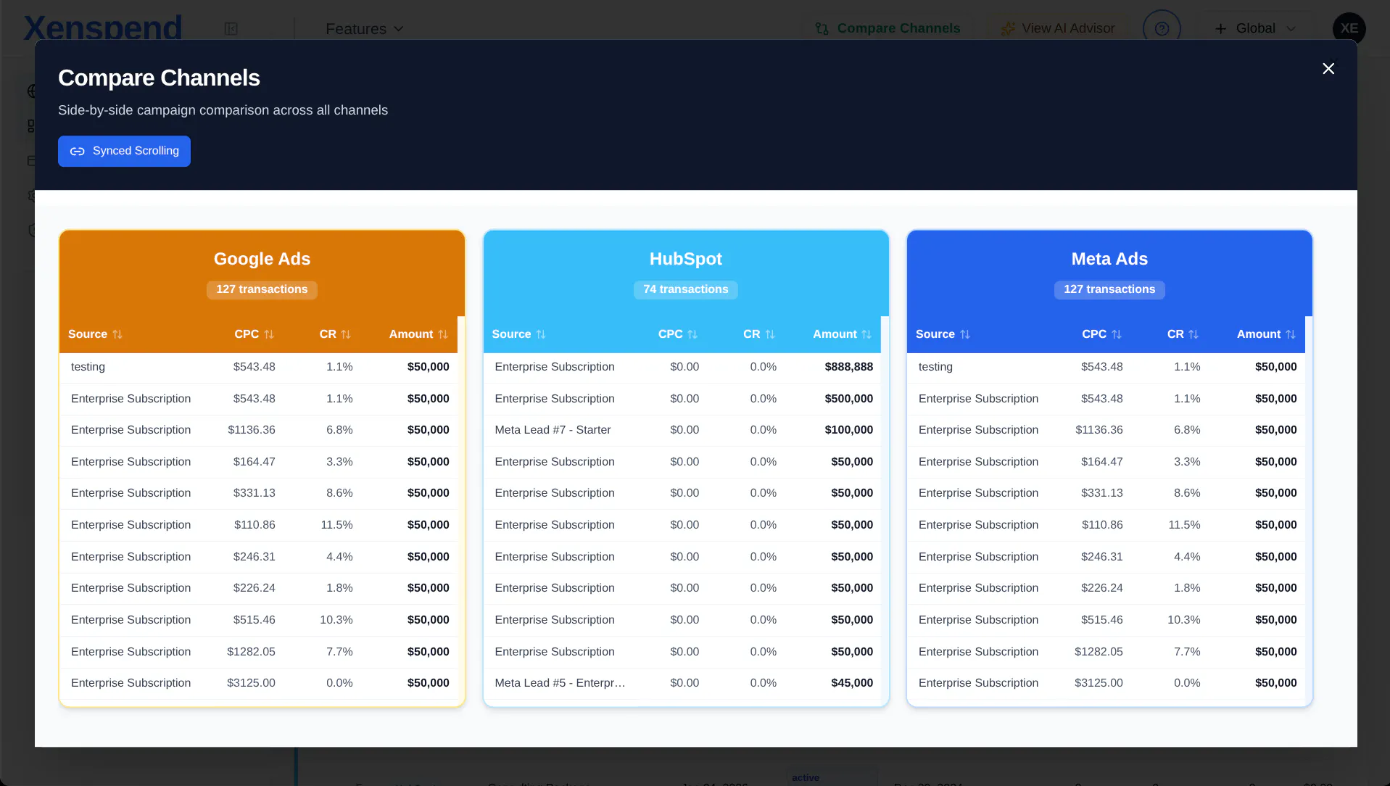Click the Xenspend logo

click(102, 28)
